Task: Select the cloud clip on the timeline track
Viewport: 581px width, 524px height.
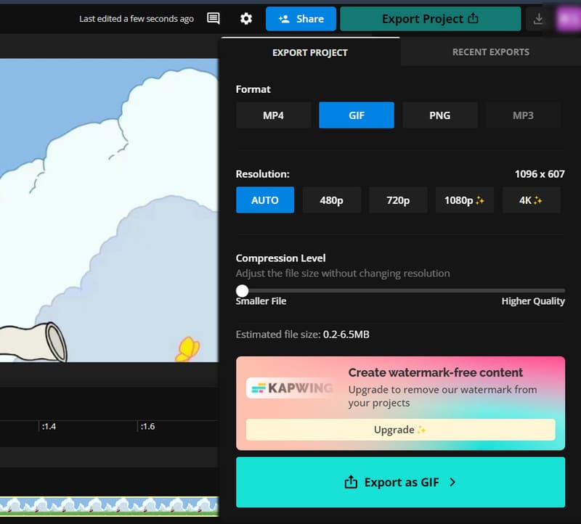Action: (109, 507)
